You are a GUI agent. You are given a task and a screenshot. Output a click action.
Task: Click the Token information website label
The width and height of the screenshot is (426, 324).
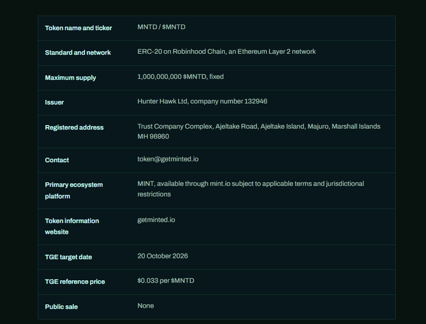72,226
